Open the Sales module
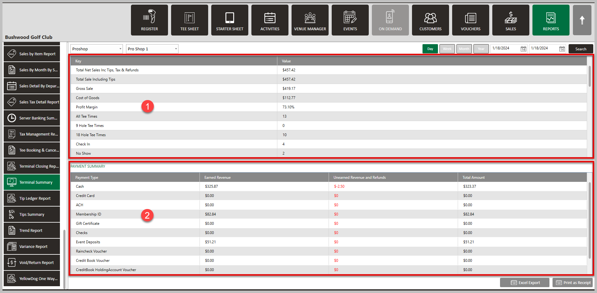This screenshot has width=597, height=293. click(511, 20)
